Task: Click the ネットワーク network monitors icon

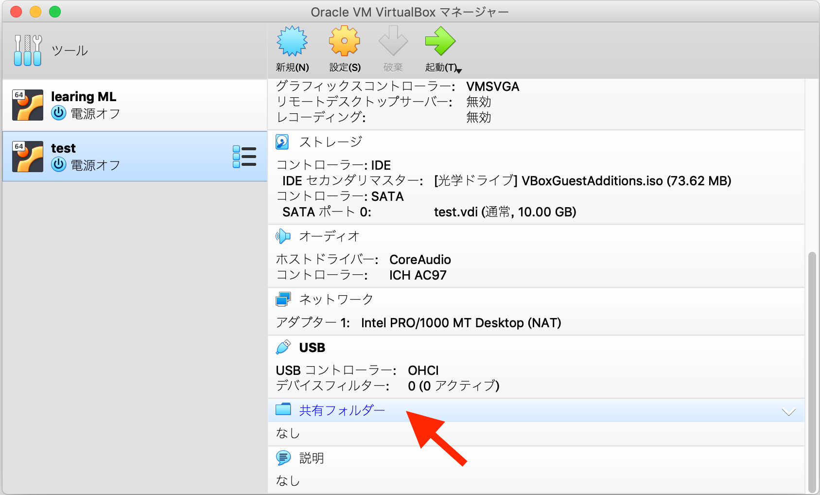Action: click(x=283, y=299)
